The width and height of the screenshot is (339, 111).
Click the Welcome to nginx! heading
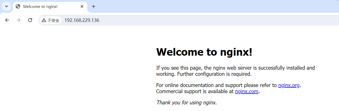coord(204,52)
